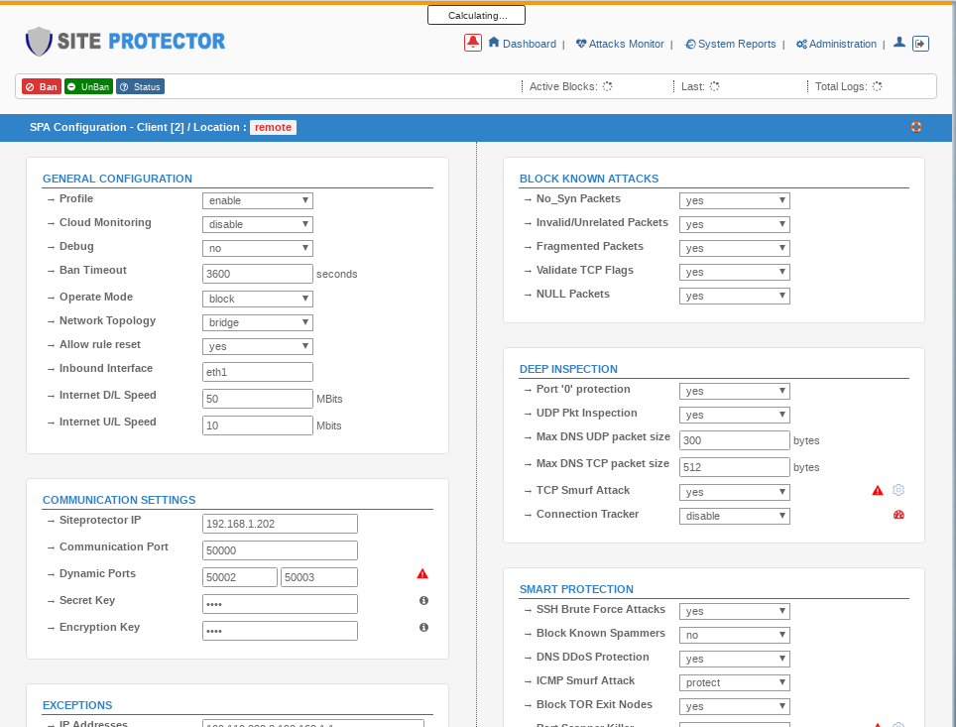Click the 'COMMUNICATION SETTINGS' heading

point(119,500)
